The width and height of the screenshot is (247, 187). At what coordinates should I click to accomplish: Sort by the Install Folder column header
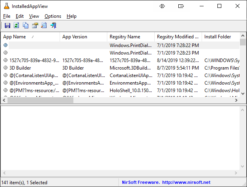tap(221, 37)
